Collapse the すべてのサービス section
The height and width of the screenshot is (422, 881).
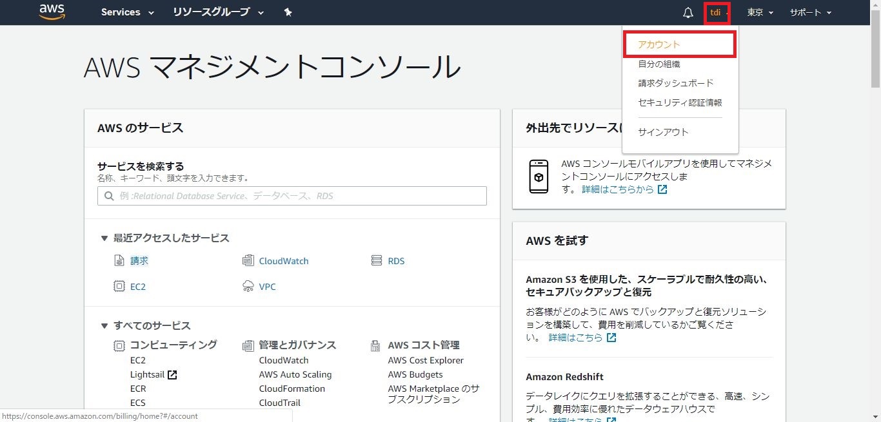tap(104, 326)
